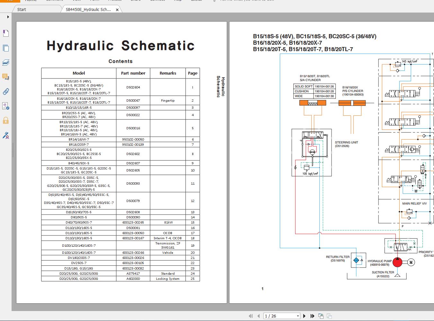Switch to the Start tab
The height and width of the screenshot is (321, 434).
22,9
